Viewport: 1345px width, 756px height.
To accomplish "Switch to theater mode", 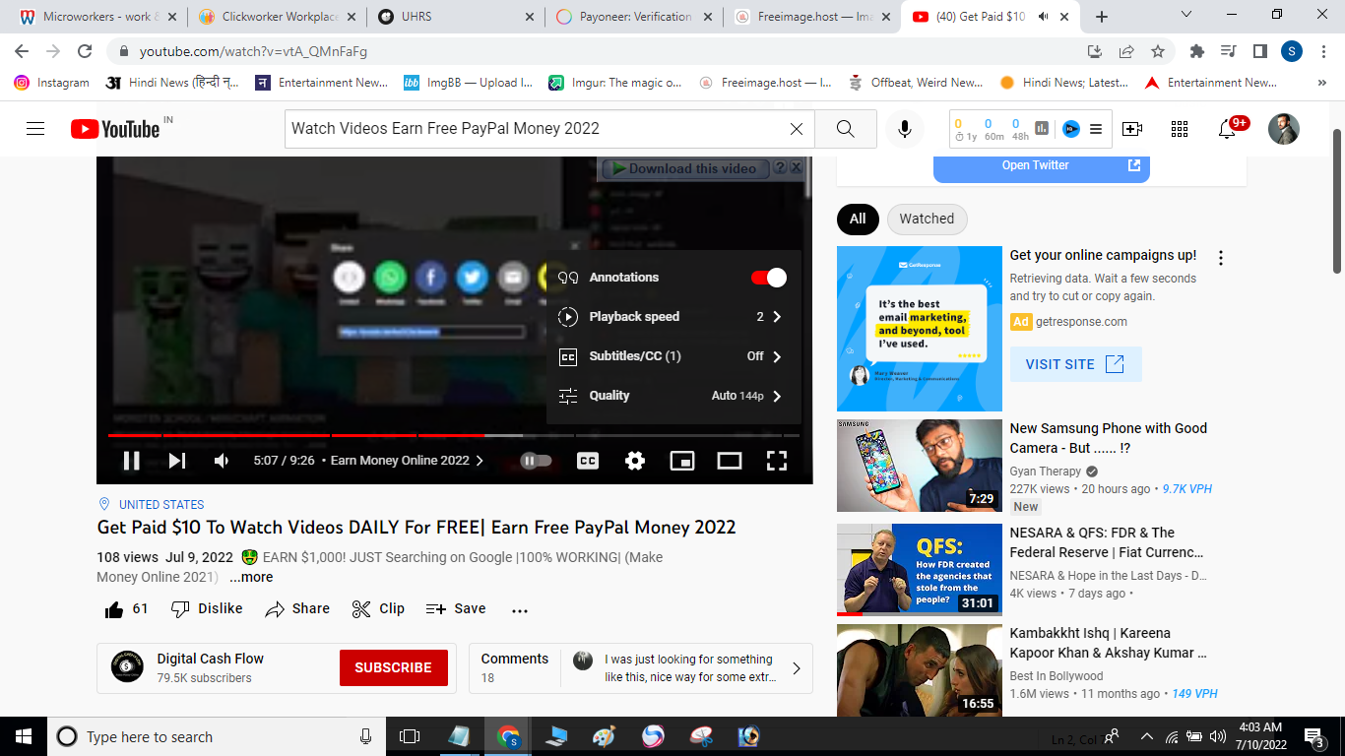I will pos(730,461).
